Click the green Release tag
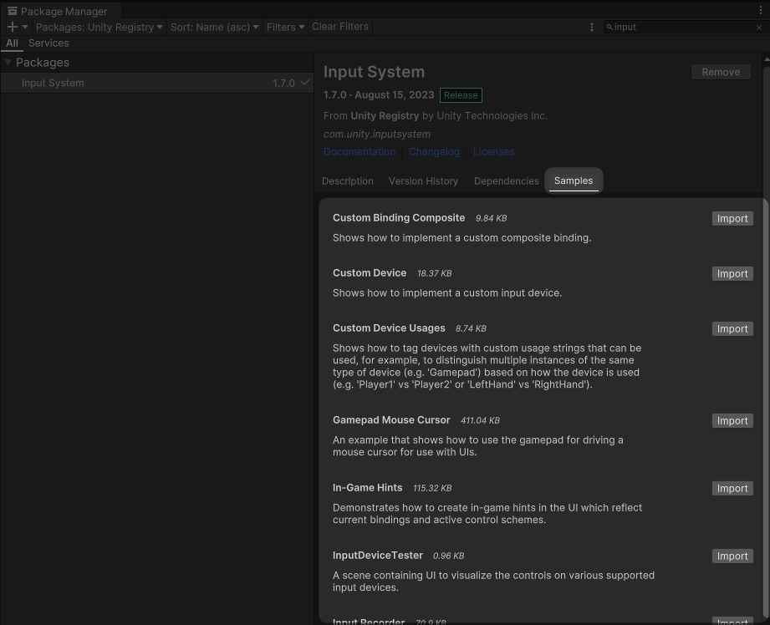The width and height of the screenshot is (770, 625). point(461,95)
